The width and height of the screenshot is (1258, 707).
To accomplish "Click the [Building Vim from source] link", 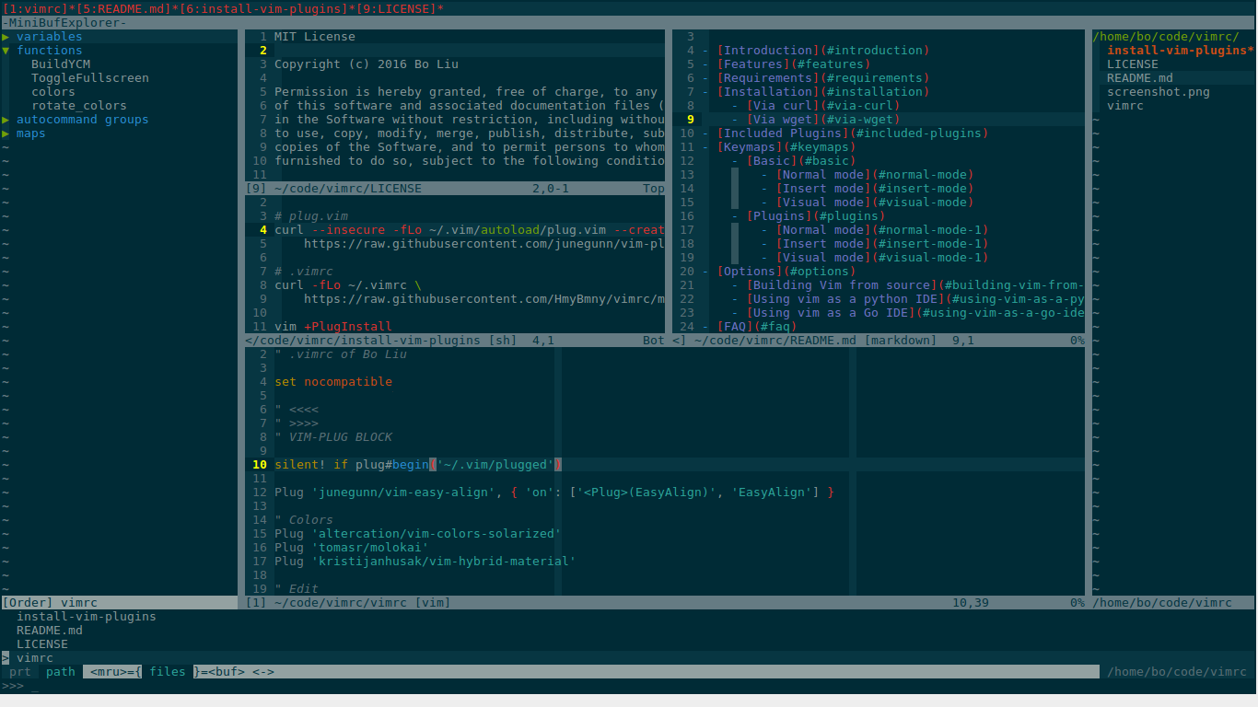I will click(915, 285).
